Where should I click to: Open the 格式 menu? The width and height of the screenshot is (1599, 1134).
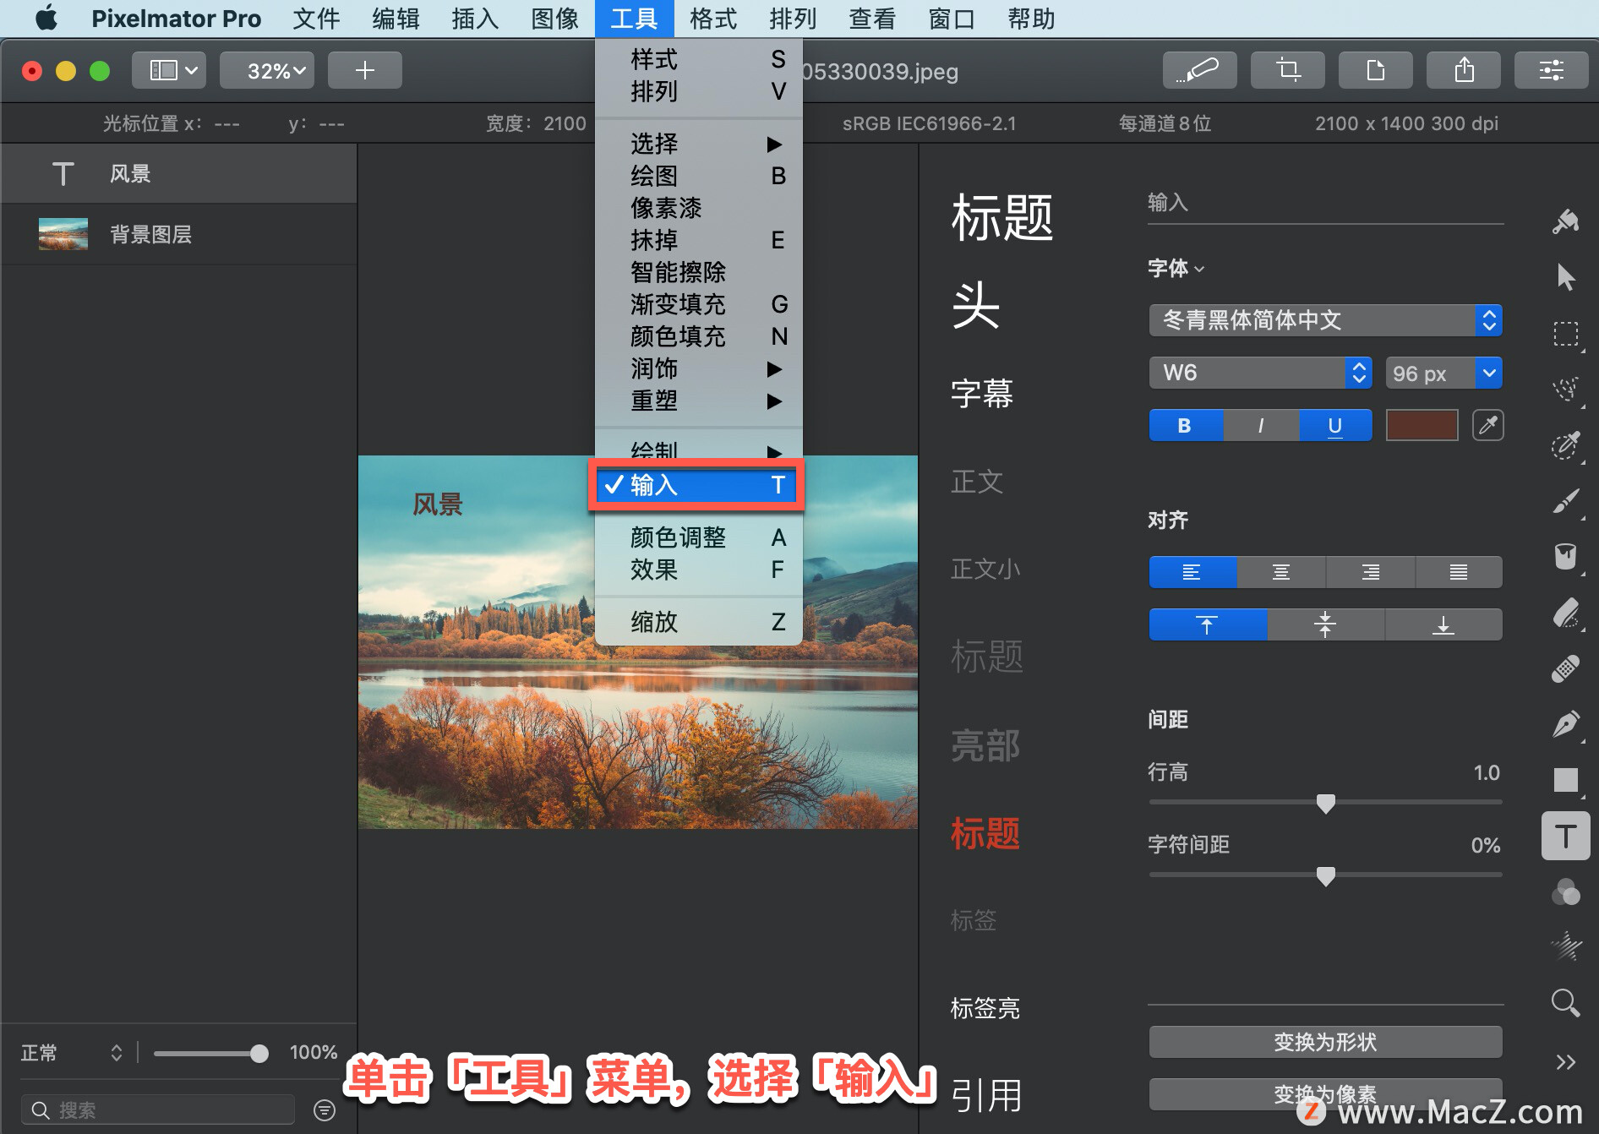tap(713, 19)
